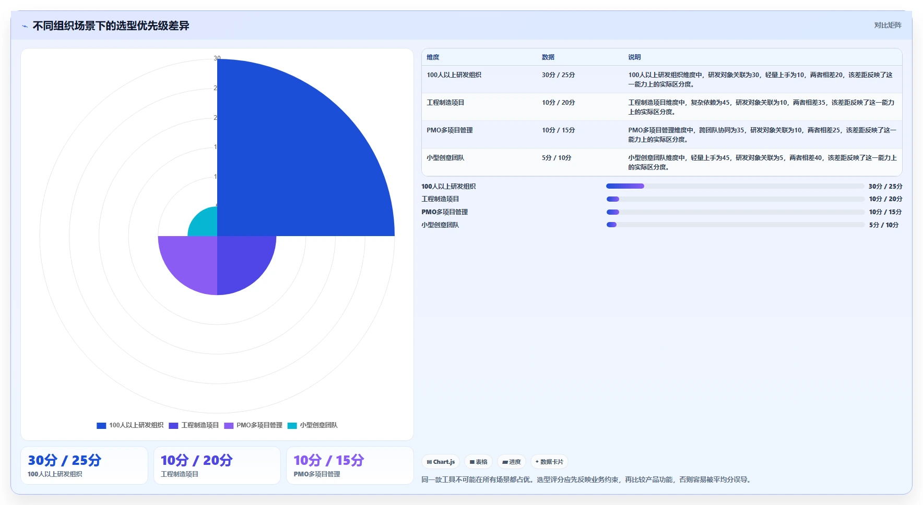
Task: Click the trend icon beside the header title
Action: click(x=25, y=26)
